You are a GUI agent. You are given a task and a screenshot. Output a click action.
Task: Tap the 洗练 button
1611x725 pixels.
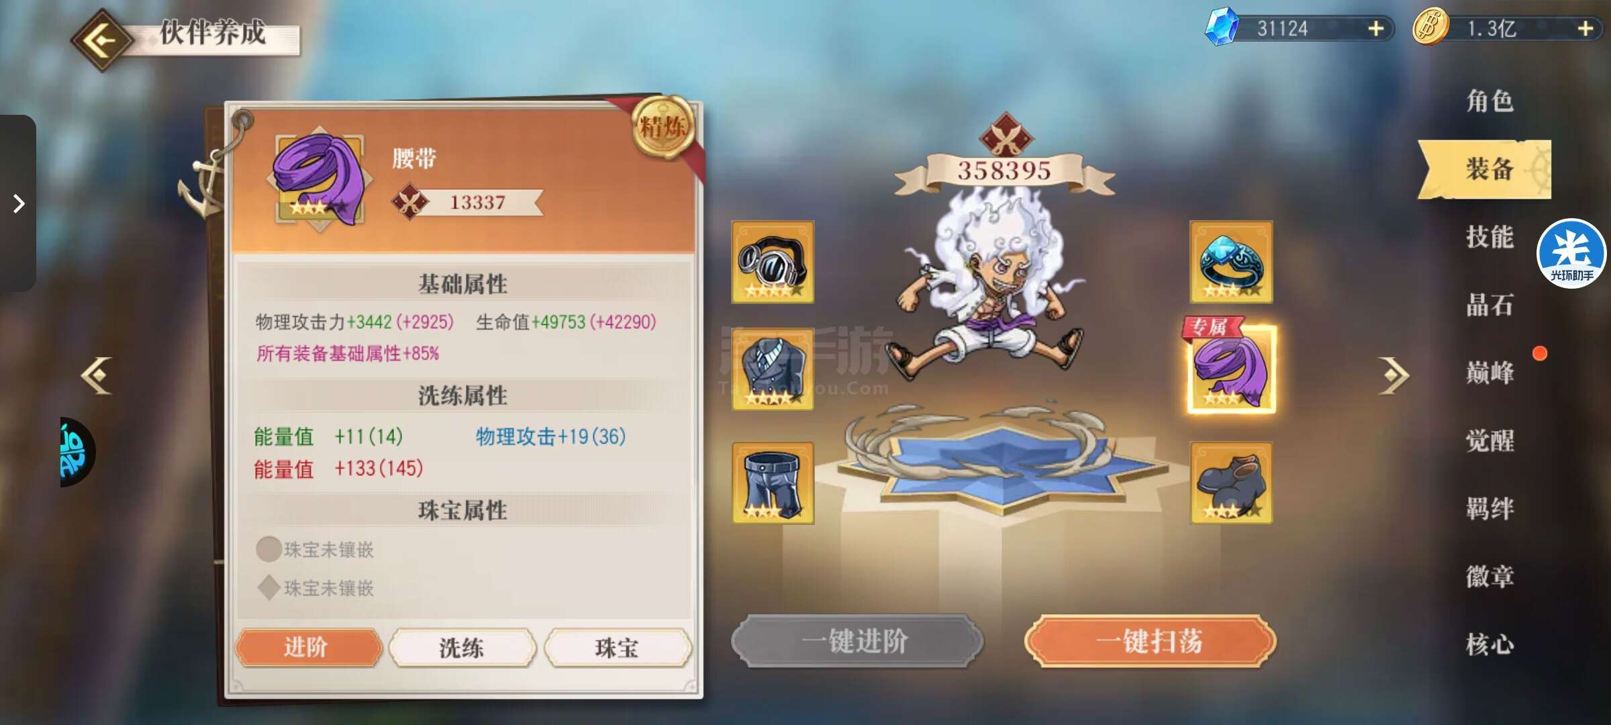(462, 648)
